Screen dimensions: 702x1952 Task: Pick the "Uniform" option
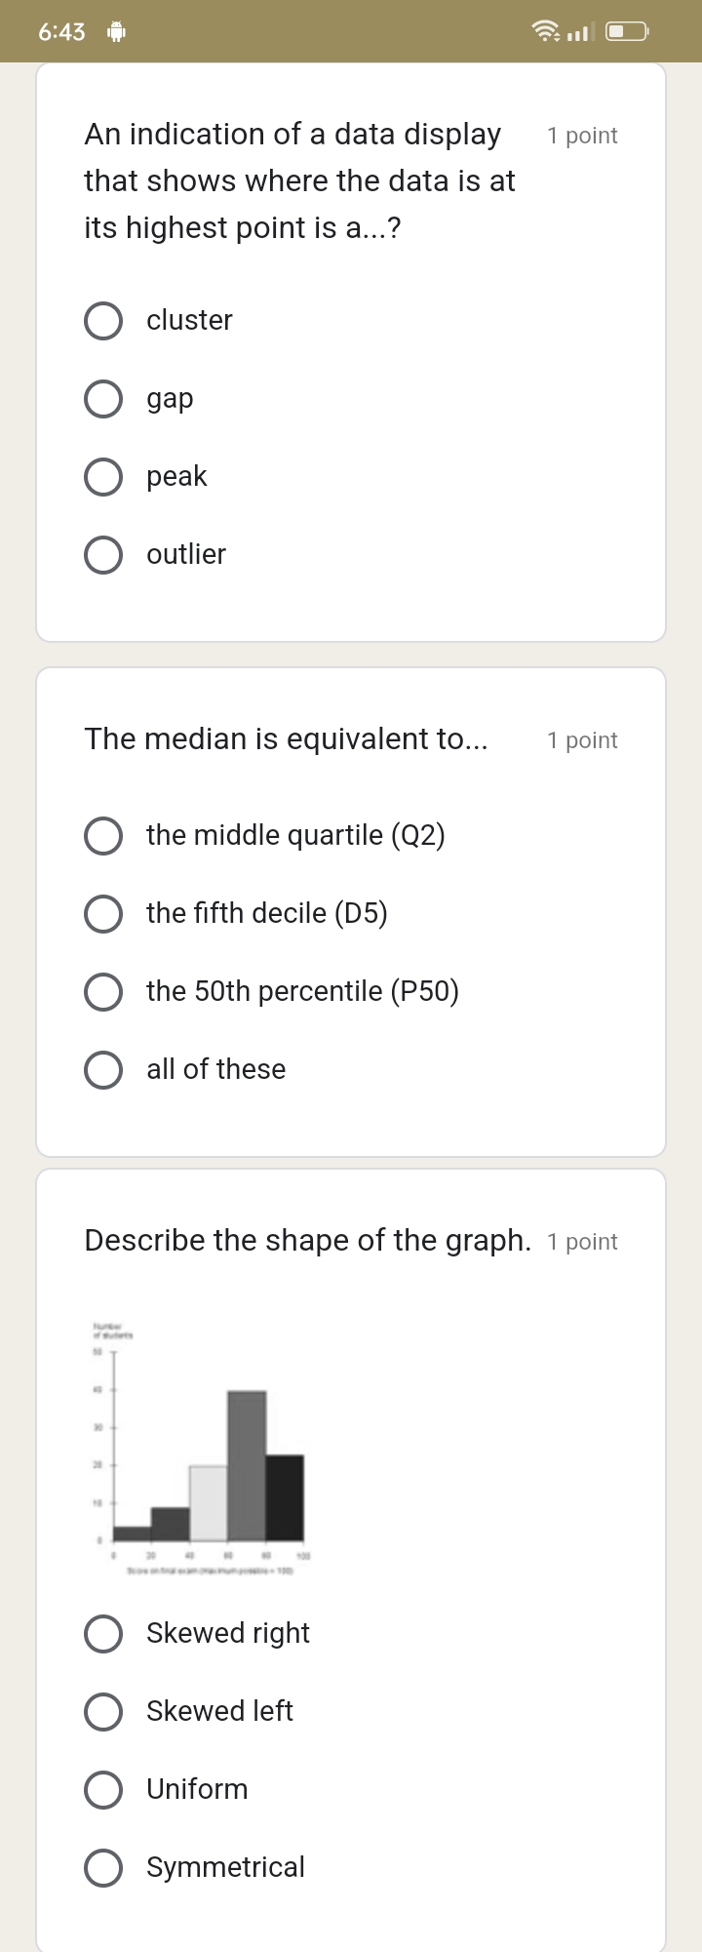[x=103, y=1789]
